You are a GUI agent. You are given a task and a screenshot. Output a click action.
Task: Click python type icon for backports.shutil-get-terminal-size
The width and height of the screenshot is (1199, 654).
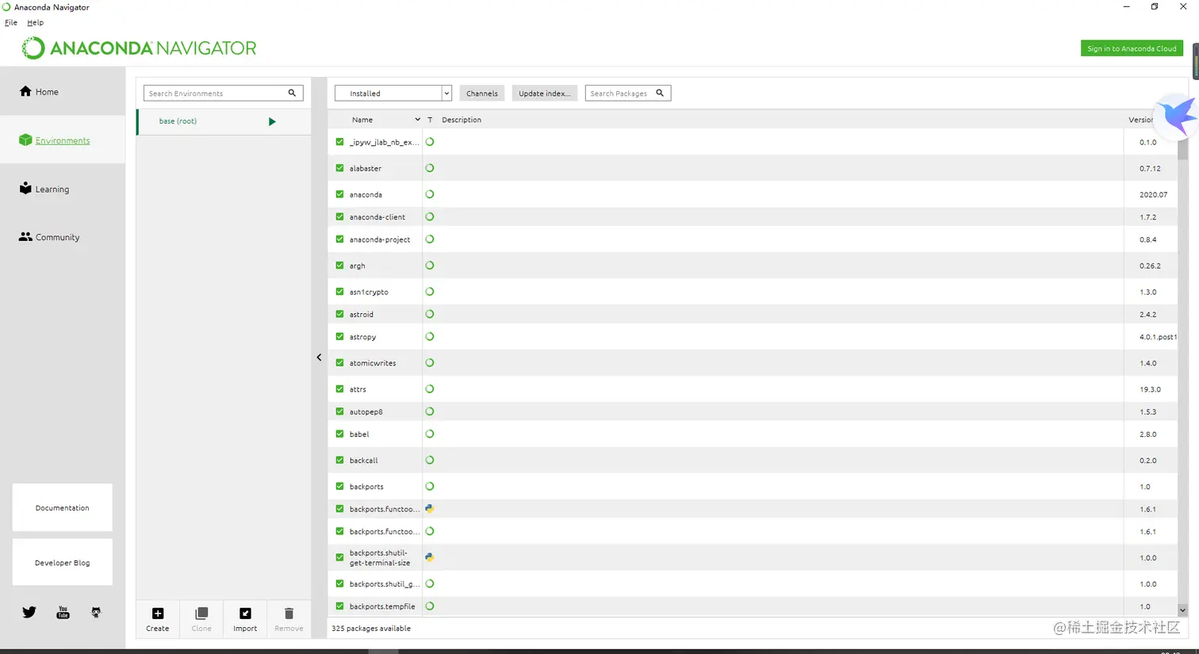coord(430,557)
